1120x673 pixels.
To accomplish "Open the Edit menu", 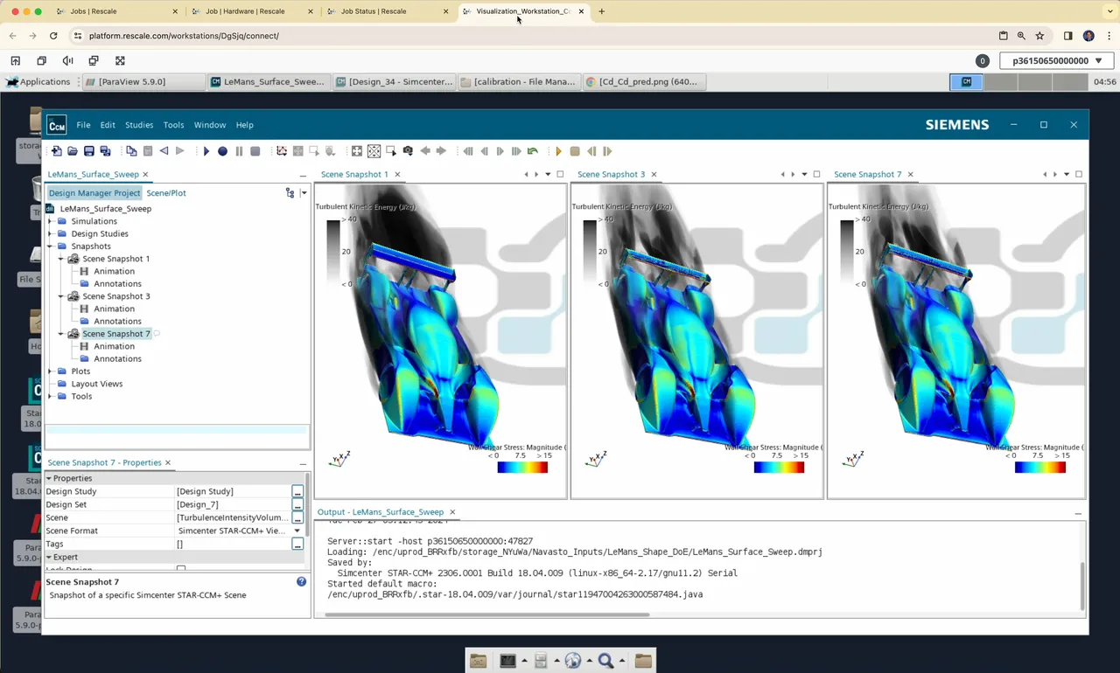I will tap(108, 125).
